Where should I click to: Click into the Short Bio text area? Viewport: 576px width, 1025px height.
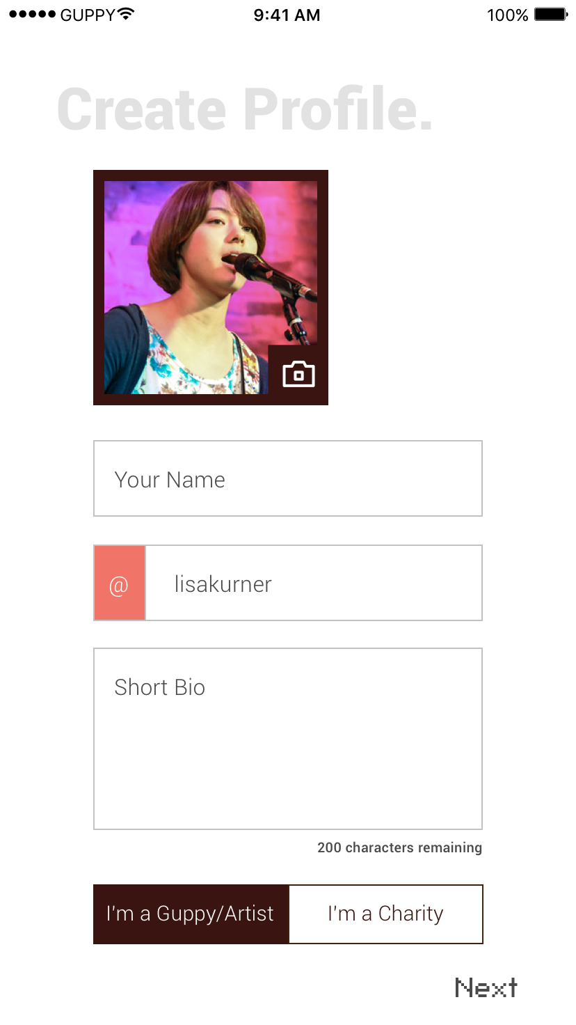pos(288,739)
